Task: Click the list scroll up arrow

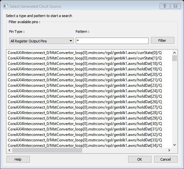Action: coord(174,53)
